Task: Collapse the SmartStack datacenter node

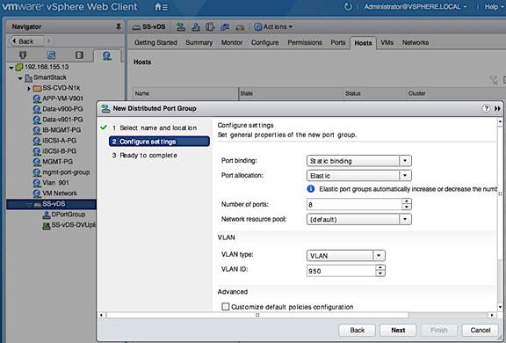Action: coord(20,78)
